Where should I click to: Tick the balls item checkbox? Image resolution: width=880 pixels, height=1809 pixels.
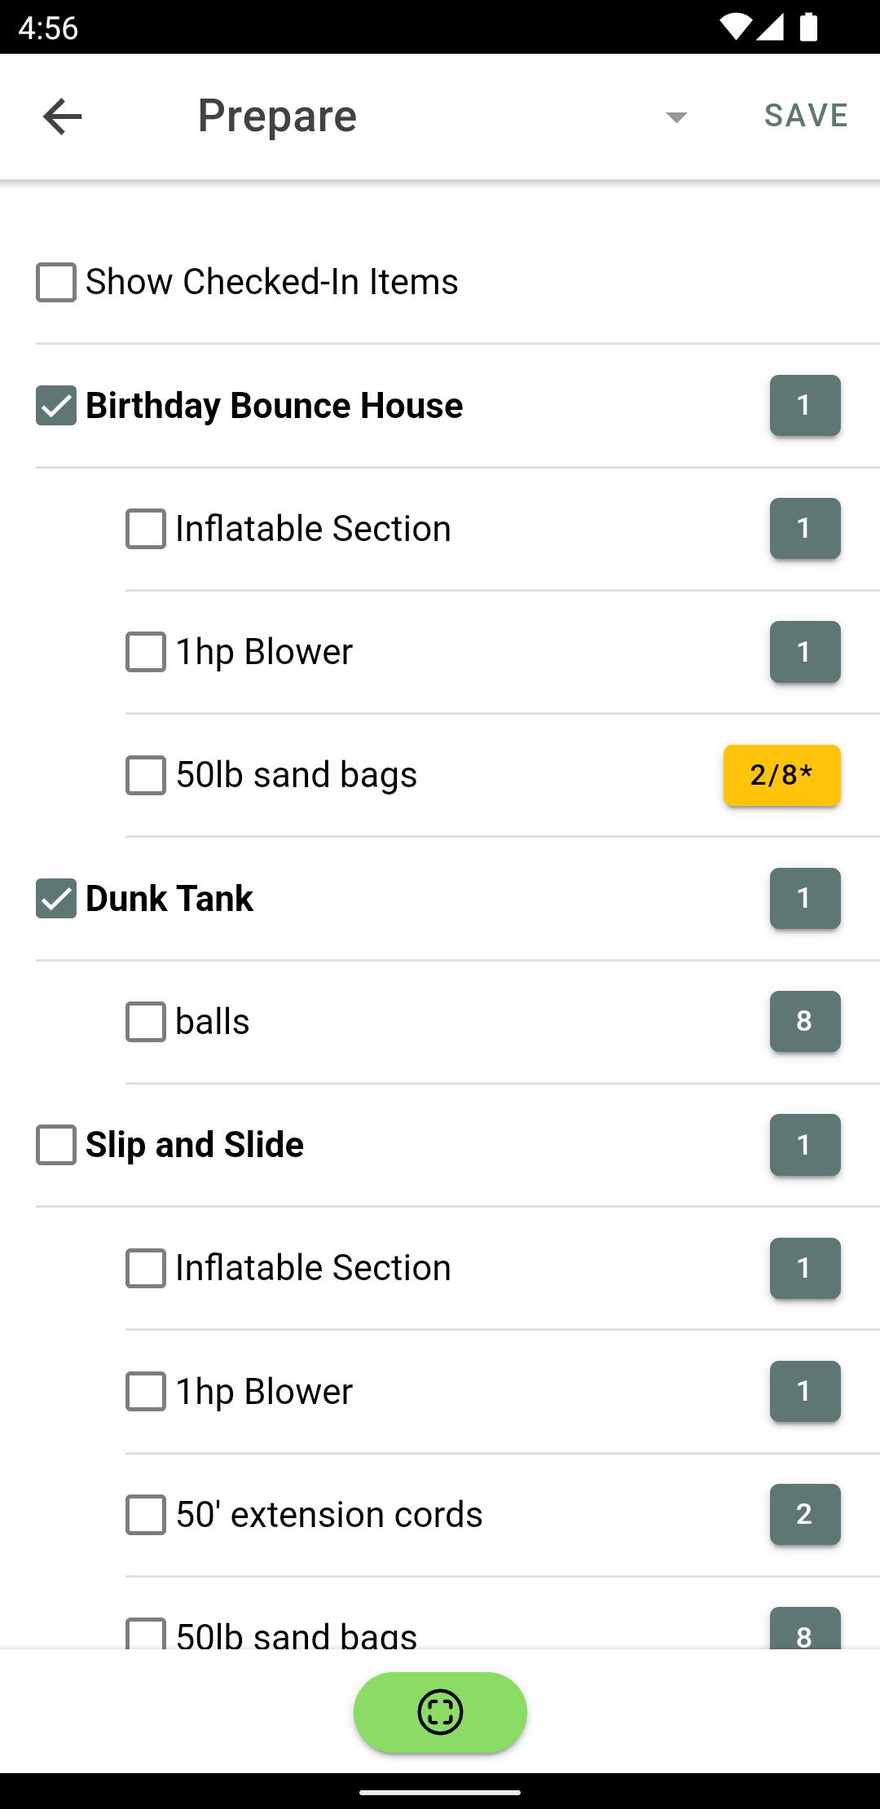tap(146, 1022)
